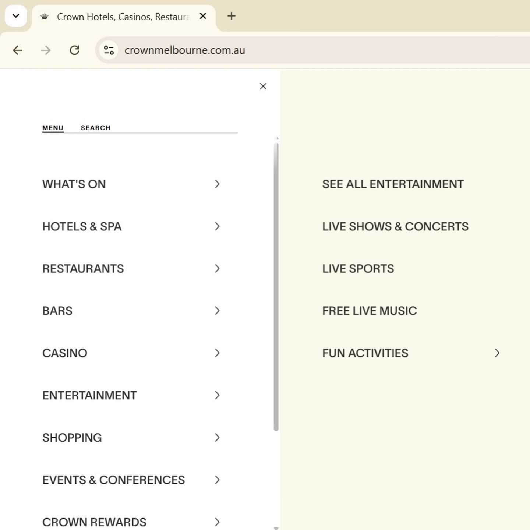Open the CASINO menu item
Screen dimensions: 530x530
click(65, 353)
